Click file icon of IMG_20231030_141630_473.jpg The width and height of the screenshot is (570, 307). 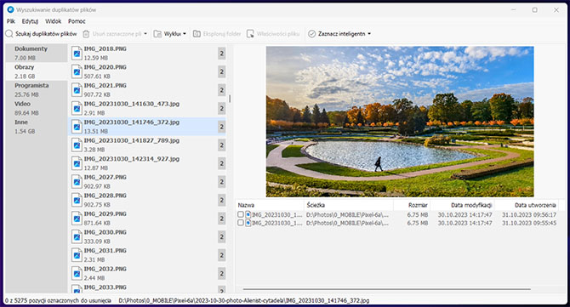pyautogui.click(x=77, y=108)
